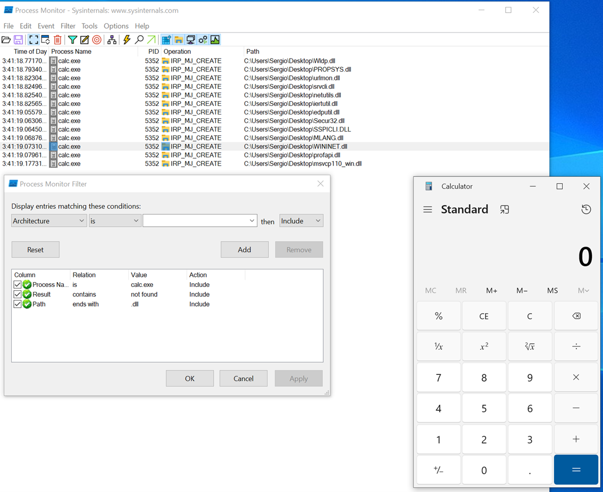Select the WININET.dll event row
603x492 pixels.
[x=295, y=146]
